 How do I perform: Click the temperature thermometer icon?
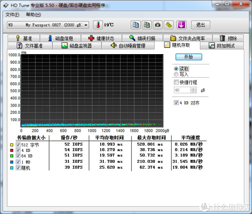click(98, 25)
